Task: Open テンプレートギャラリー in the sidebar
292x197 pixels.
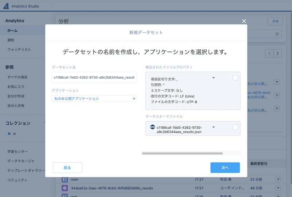Action: pos(26,171)
